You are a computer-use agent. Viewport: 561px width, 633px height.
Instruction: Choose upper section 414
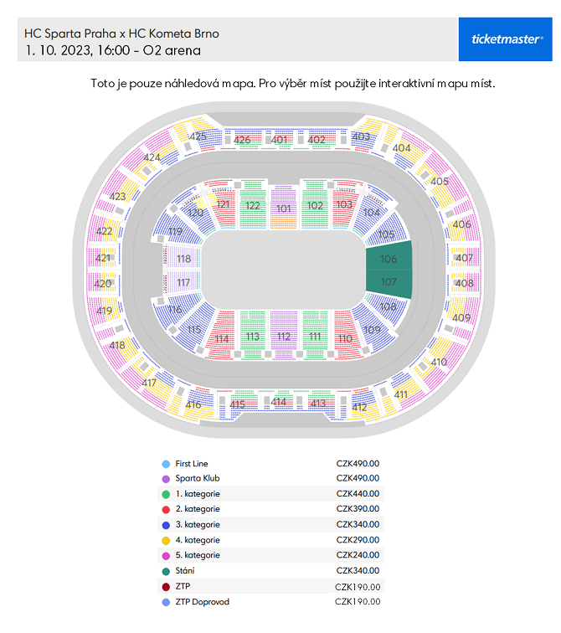[279, 401]
